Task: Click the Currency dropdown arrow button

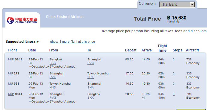Action: click(192, 4)
